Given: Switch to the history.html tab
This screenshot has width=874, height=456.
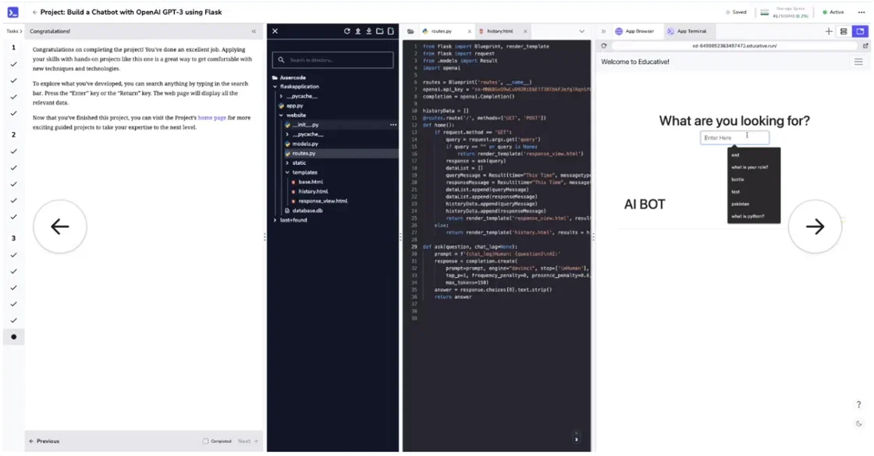Looking at the screenshot, I should 499,31.
